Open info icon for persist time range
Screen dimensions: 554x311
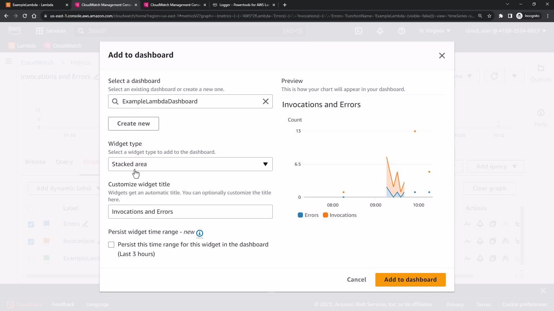199,233
